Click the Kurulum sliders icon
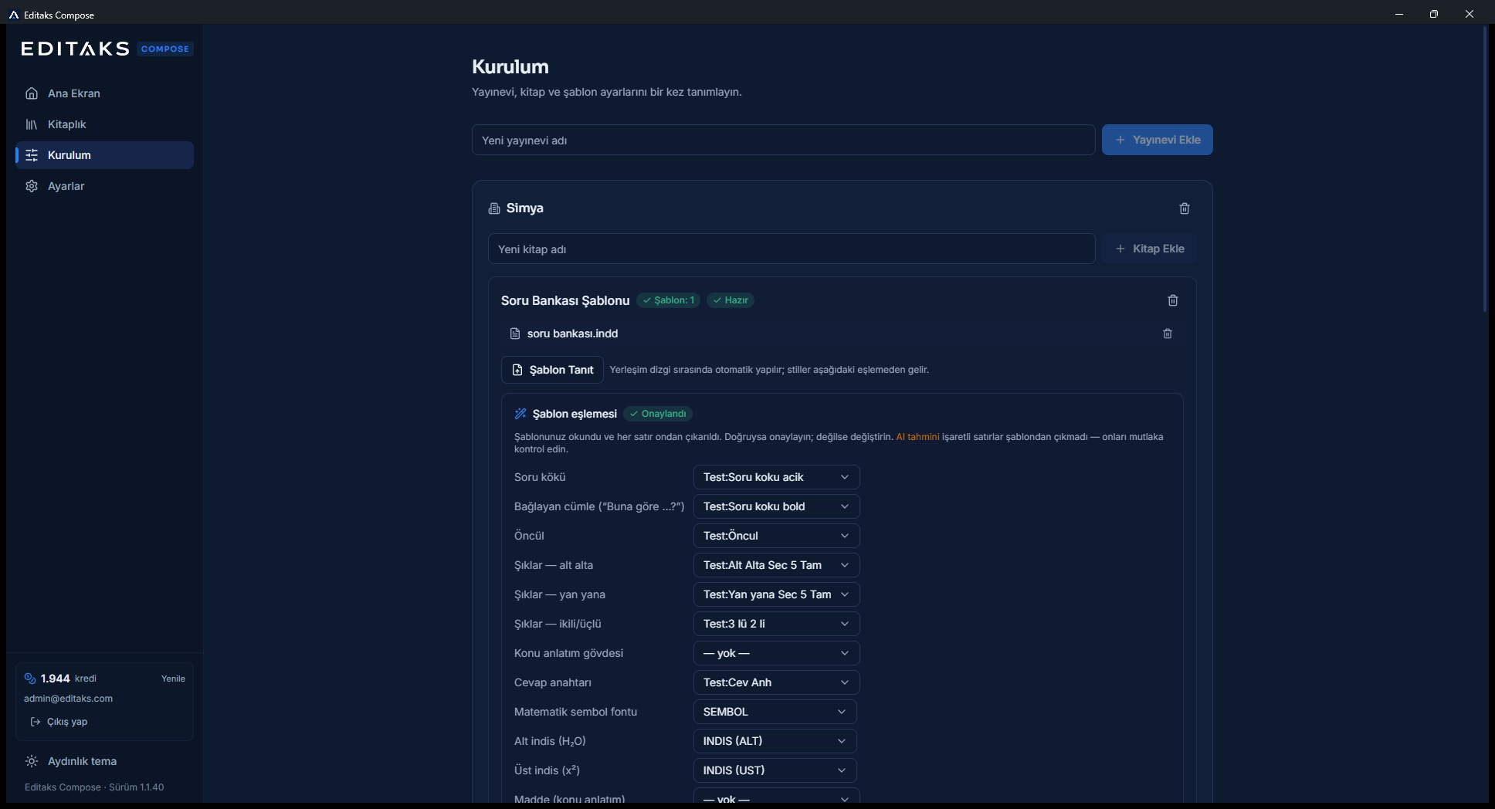The image size is (1495, 809). (32, 155)
